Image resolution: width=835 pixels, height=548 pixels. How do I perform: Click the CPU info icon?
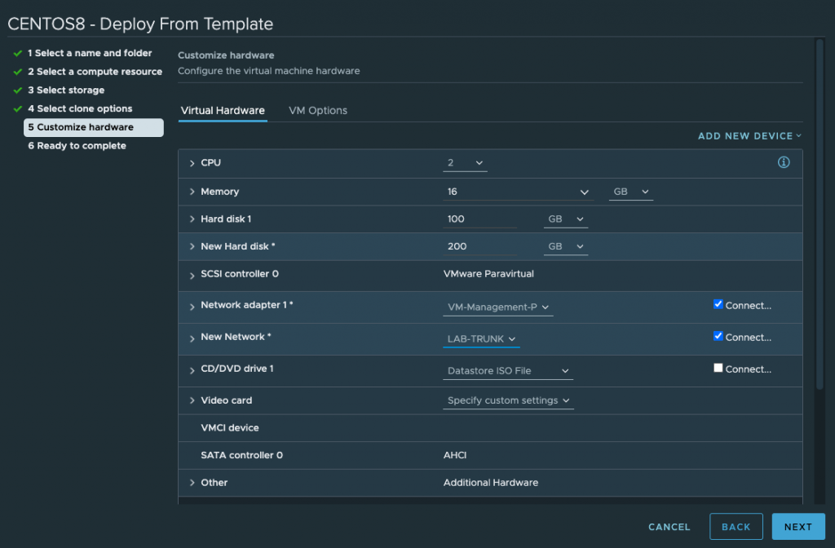[784, 162]
